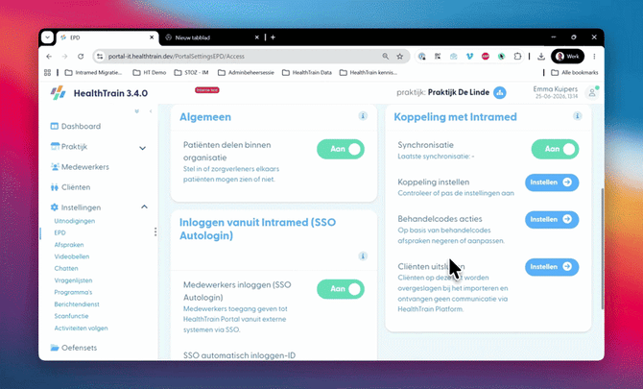Go to Scanfunctie settings

click(71, 316)
